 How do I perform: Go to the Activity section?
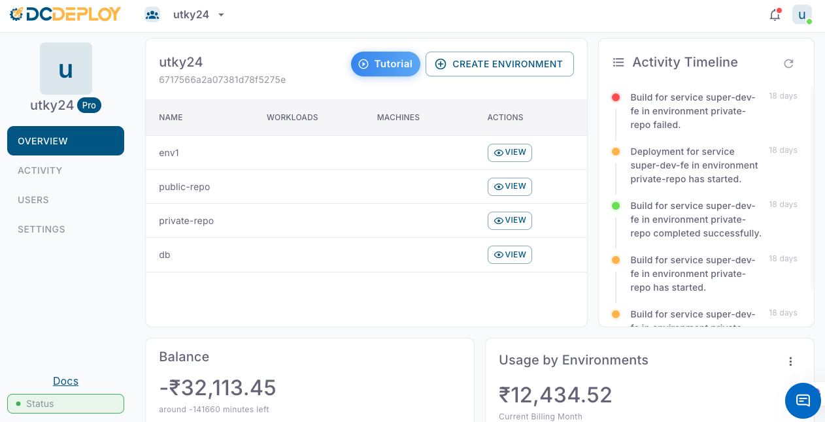pyautogui.click(x=40, y=170)
